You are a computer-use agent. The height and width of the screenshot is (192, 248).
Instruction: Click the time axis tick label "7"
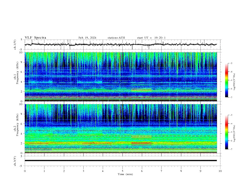click(x=162, y=171)
